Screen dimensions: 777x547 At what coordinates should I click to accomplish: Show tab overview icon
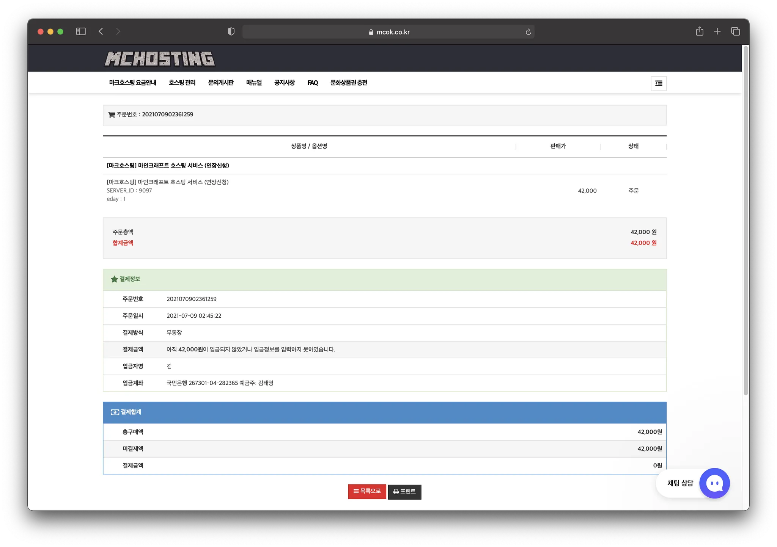pos(735,31)
